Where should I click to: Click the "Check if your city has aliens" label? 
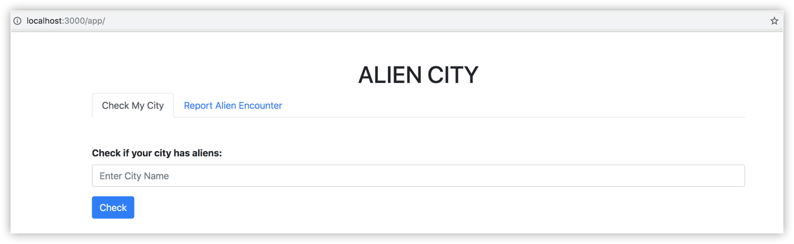click(157, 153)
